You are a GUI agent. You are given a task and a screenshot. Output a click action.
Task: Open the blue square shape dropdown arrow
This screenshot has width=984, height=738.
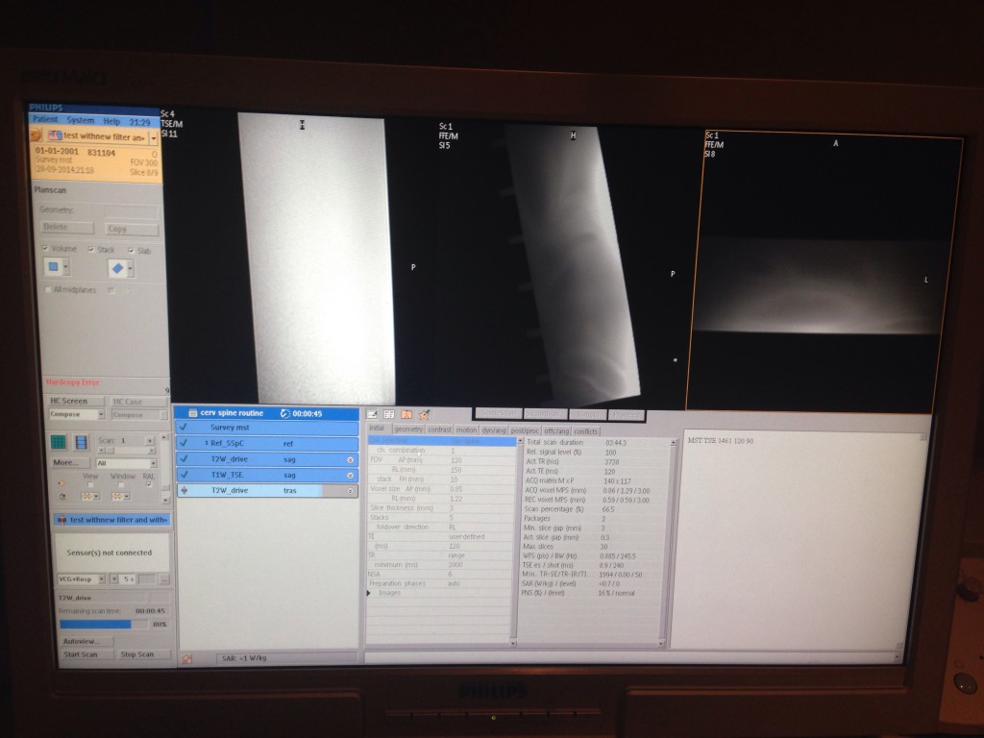click(66, 268)
